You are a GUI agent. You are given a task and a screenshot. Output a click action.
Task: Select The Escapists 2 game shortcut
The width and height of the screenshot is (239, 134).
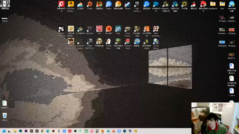point(71,43)
